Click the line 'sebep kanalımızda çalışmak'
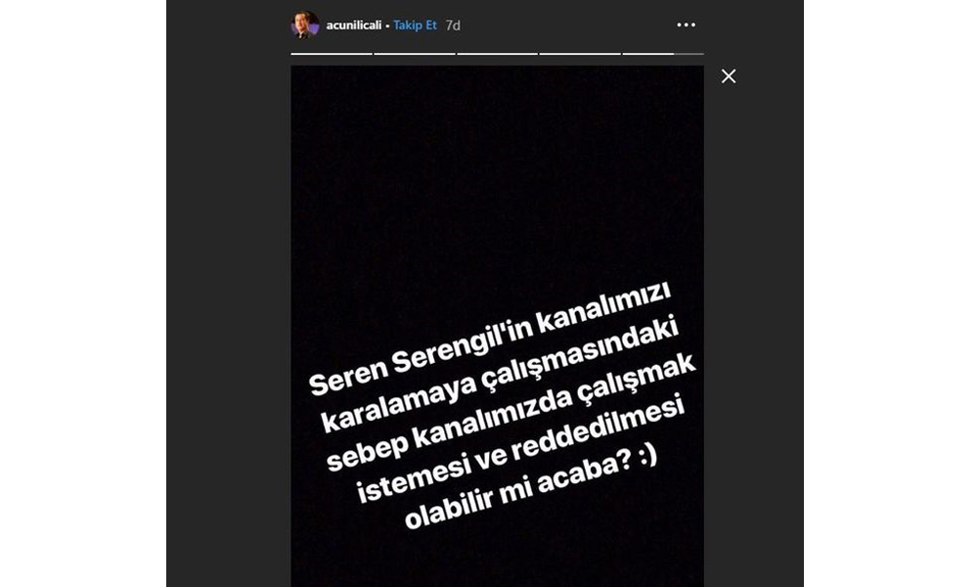Image resolution: width=978 pixels, height=587 pixels. tap(511, 411)
